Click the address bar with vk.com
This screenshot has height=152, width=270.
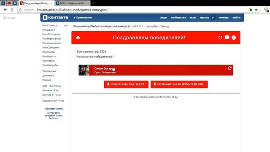click(134, 10)
